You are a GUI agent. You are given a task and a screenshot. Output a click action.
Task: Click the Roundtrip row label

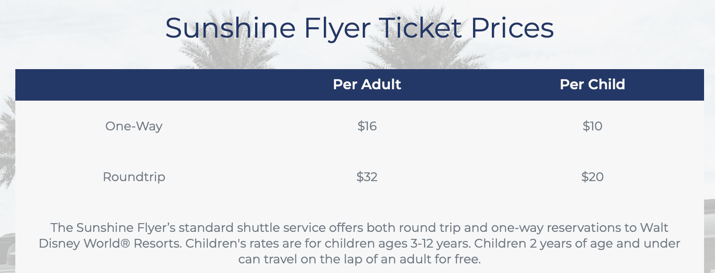(x=134, y=177)
